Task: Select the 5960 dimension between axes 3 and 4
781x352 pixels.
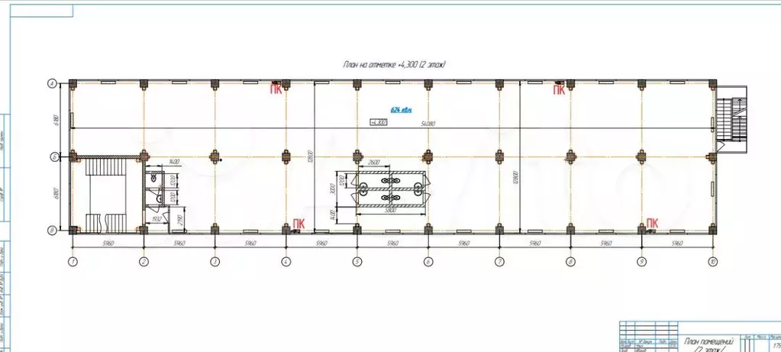Action: point(250,244)
